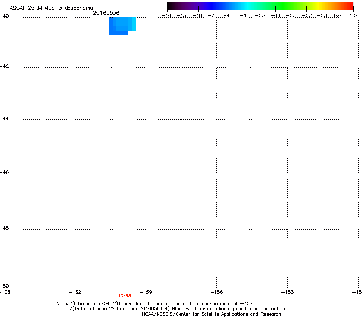Click the longitude axis label -156
The height and width of the screenshot is (317, 362).
pos(217,292)
